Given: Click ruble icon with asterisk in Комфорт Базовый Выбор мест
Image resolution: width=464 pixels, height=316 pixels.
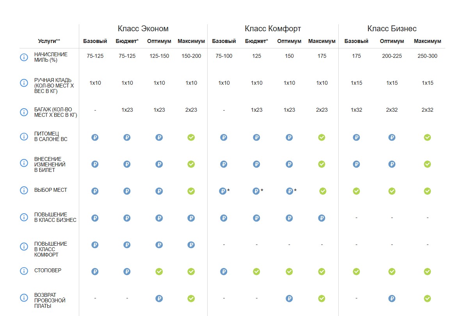Looking at the screenshot, I should tap(224, 191).
